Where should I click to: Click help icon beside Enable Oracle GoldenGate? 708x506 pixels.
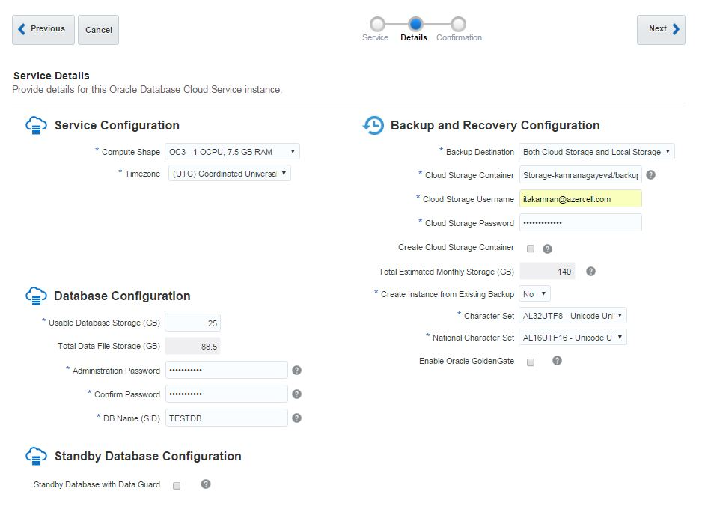[557, 361]
